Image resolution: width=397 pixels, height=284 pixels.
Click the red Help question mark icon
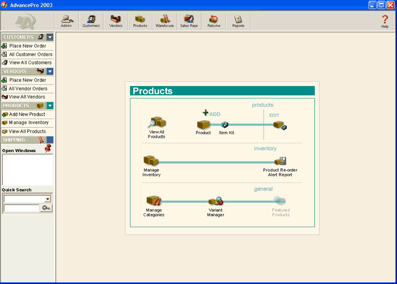click(385, 19)
